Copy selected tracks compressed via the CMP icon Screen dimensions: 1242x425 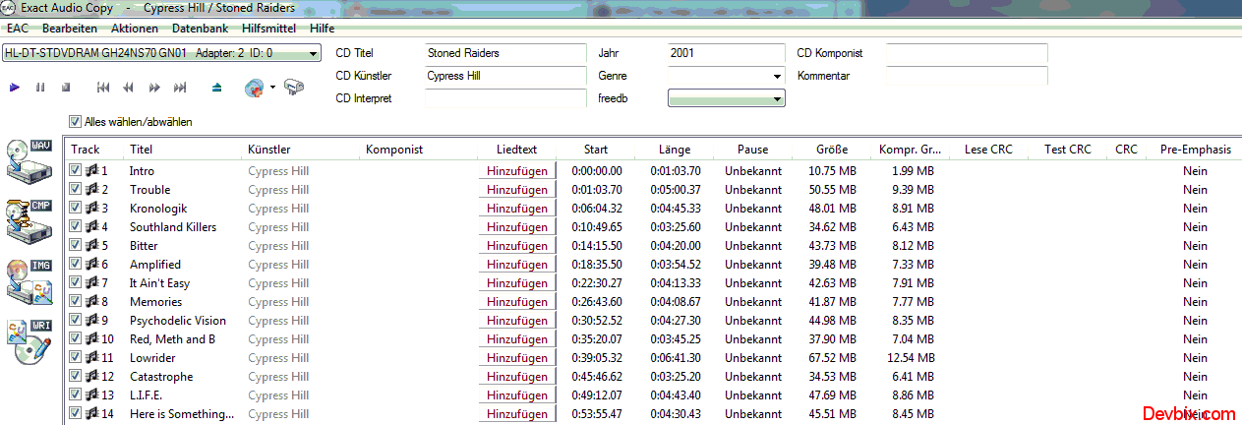click(x=29, y=221)
